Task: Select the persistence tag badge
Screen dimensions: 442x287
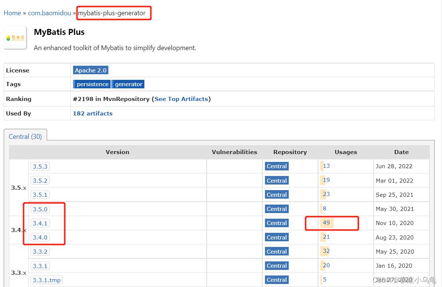Action: click(x=92, y=84)
